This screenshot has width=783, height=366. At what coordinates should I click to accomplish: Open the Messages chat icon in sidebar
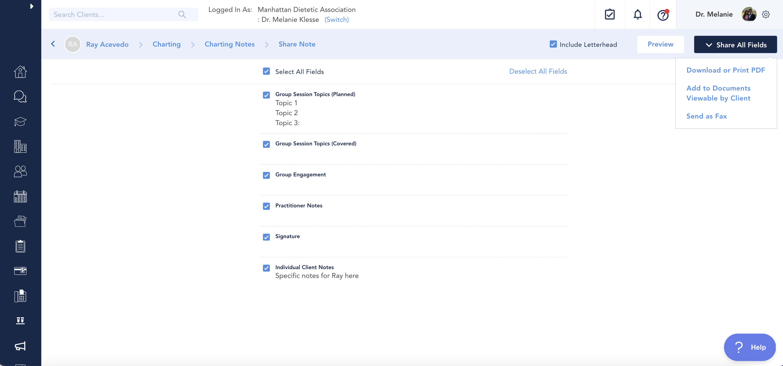coord(20,97)
